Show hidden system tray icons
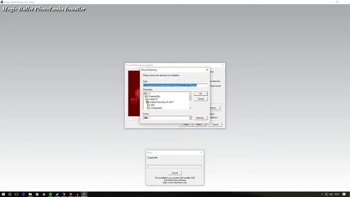This screenshot has width=350, height=197. [322, 194]
